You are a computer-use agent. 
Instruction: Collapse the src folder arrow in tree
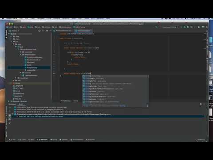[12, 42]
